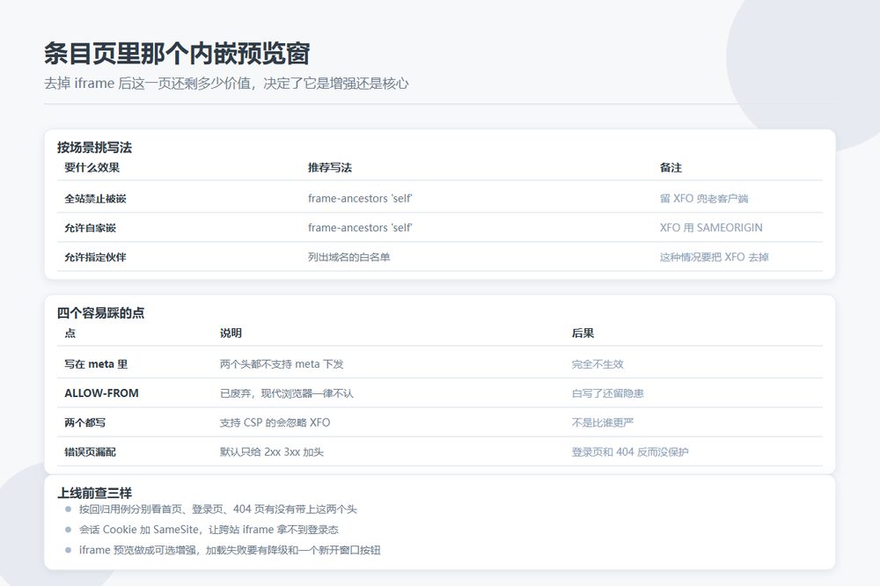This screenshot has width=880, height=586.
Task: Click the card heading 按场景挑写法
Action: click(x=94, y=148)
